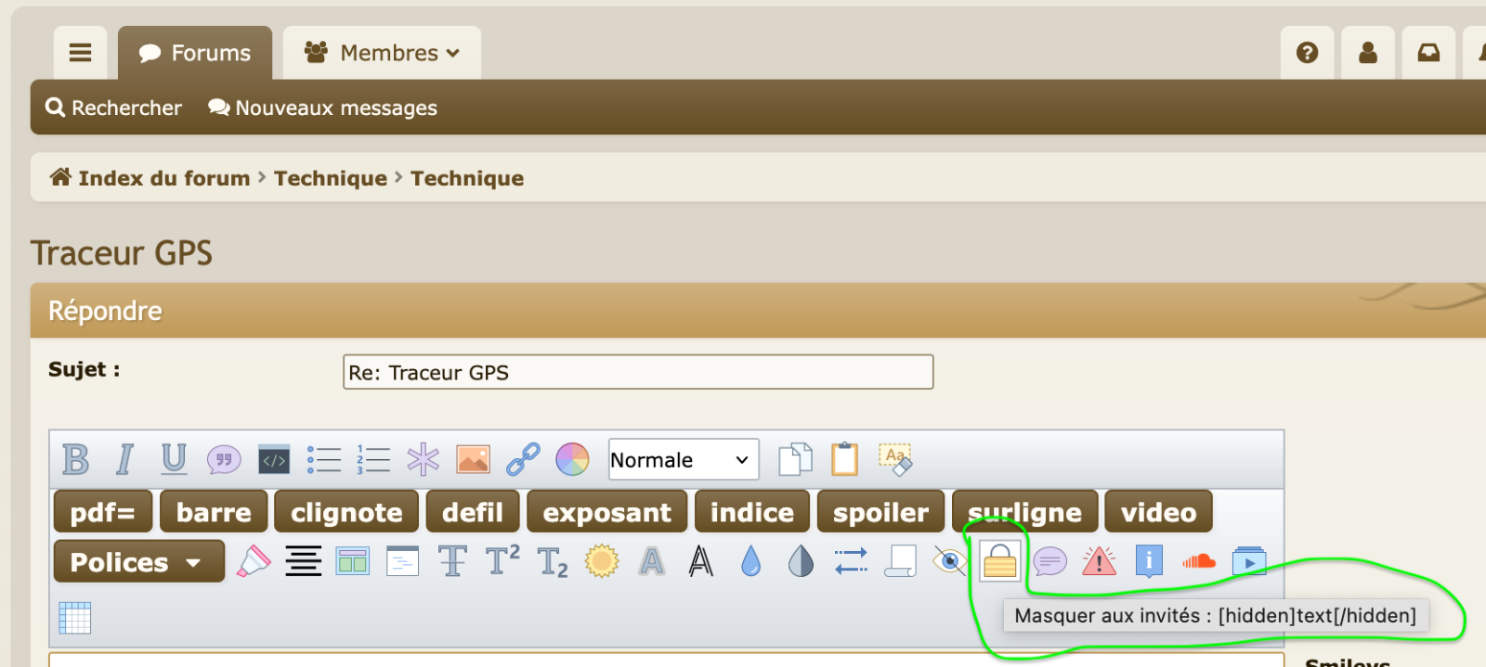The height and width of the screenshot is (667, 1486).
Task: Click the spoiler BBCode button
Action: 880,512
